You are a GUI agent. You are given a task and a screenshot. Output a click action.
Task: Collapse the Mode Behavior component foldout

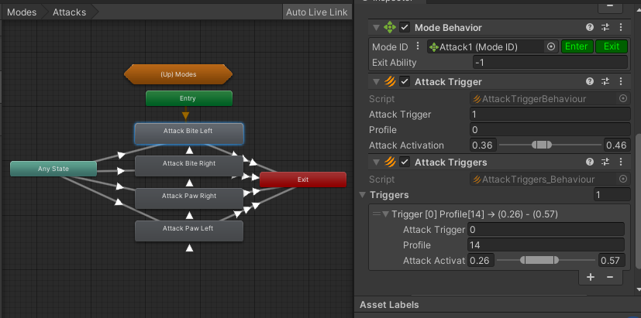pyautogui.click(x=376, y=28)
